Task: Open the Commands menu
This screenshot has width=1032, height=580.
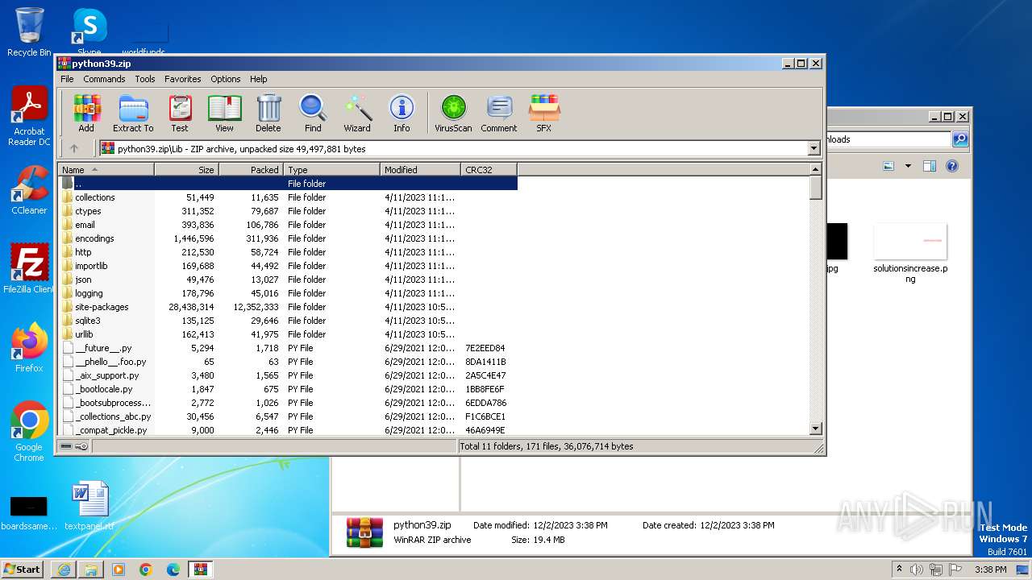Action: 104,79
